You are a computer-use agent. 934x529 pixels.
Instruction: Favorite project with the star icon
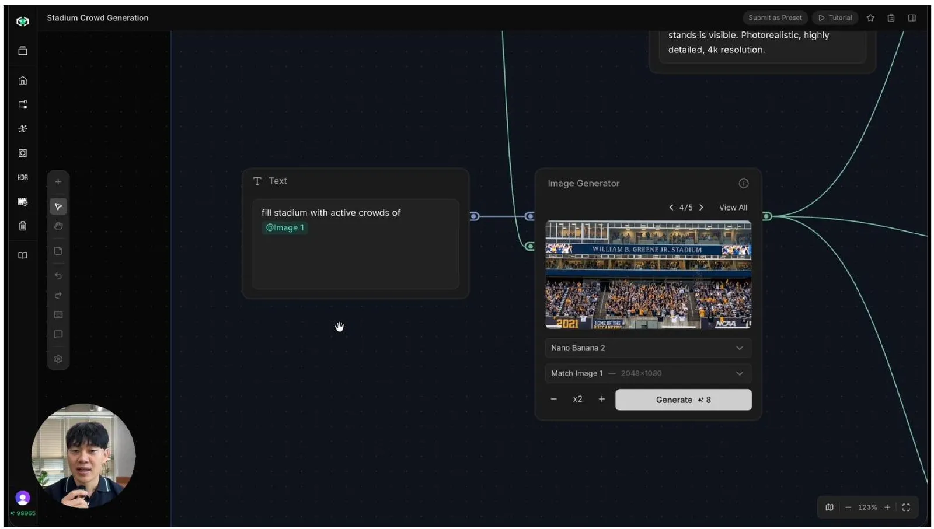click(870, 18)
